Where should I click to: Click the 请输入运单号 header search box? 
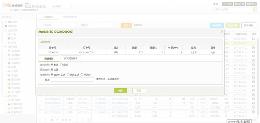tap(233, 9)
